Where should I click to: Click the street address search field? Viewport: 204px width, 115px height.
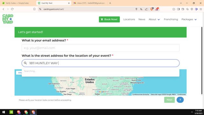pos(100,63)
